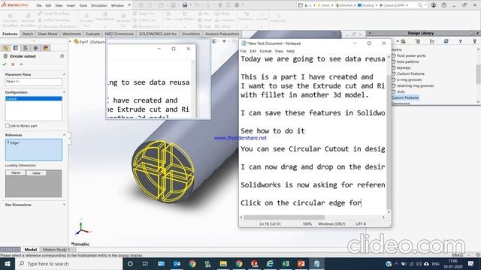Click the Part7 icon in flyout tree
This screenshot has width=481, height=270.
click(x=77, y=42)
